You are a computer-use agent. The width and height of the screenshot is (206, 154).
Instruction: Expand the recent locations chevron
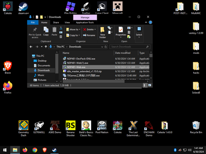point(42,47)
